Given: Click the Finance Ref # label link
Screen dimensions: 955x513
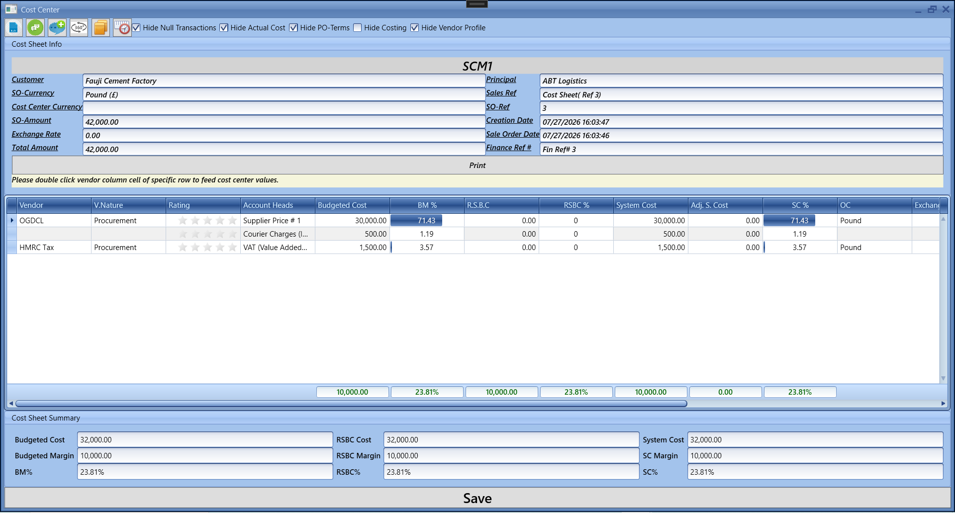Looking at the screenshot, I should tap(508, 148).
